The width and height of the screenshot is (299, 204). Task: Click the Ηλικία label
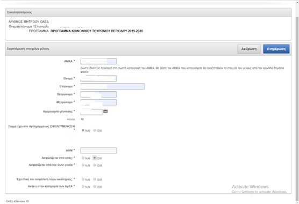coord(71,120)
